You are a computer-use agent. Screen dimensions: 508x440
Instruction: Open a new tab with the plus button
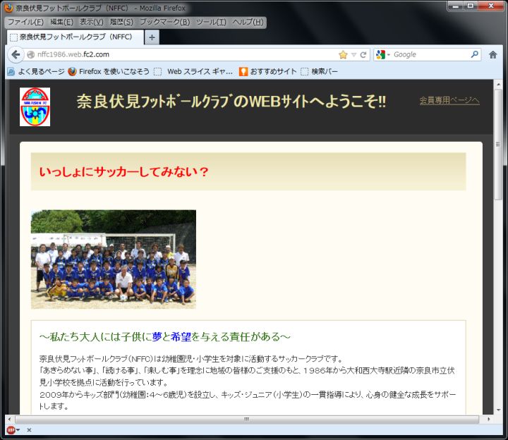(152, 37)
